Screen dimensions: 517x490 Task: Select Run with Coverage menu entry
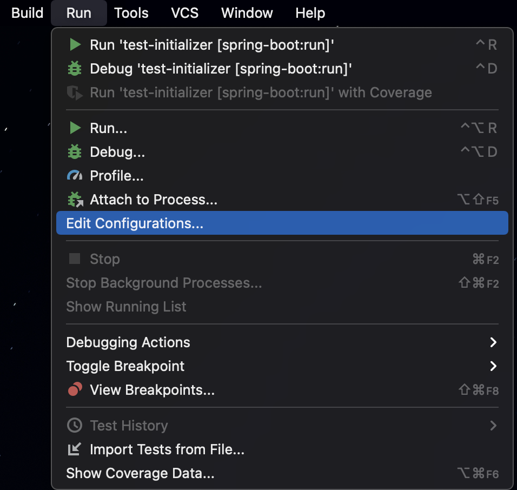pos(282,92)
